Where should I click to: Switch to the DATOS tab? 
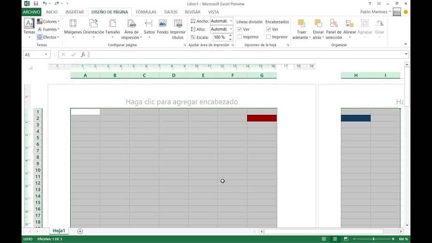[x=171, y=12]
